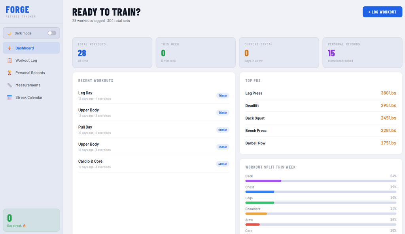Click the green Legs progress bar
405x234 pixels.
[259, 203]
